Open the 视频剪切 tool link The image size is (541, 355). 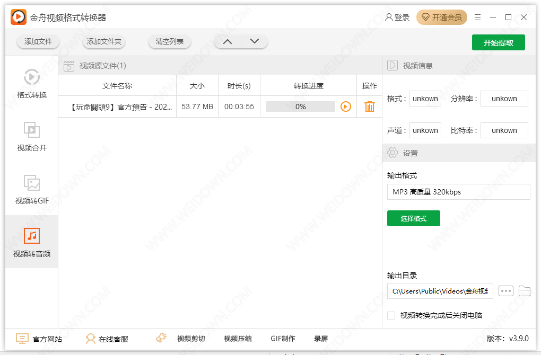[191, 339]
